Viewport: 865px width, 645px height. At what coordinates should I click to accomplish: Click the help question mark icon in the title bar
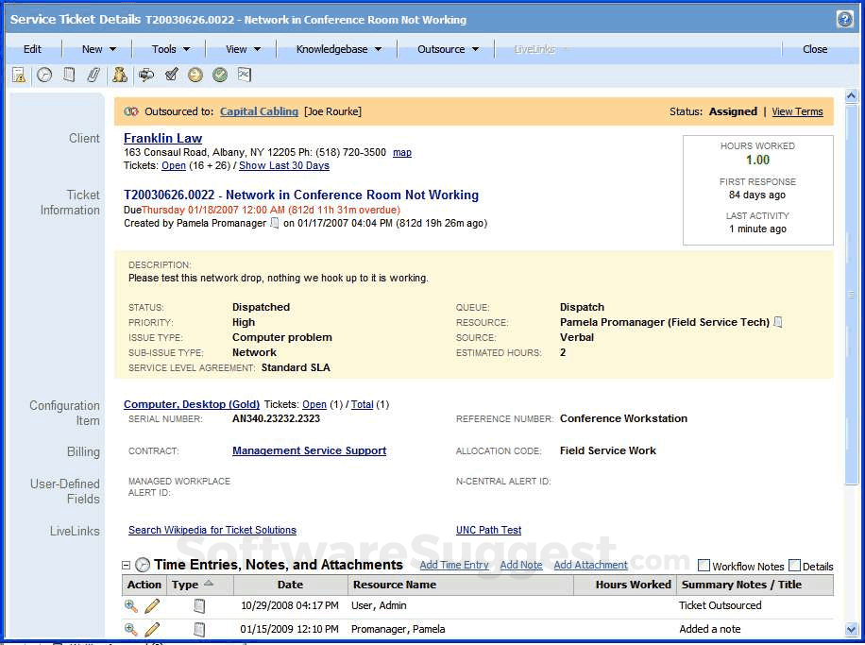click(846, 19)
